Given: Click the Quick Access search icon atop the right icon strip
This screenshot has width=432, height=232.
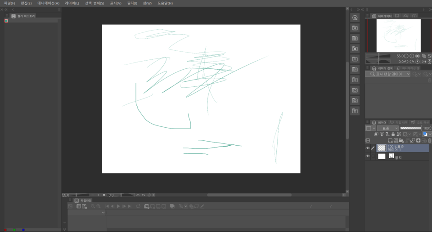Looking at the screenshot, I should (355, 18).
